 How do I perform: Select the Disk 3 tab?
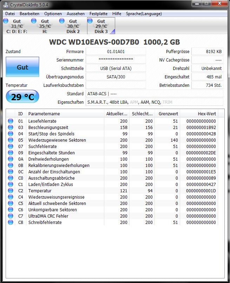click(x=101, y=26)
